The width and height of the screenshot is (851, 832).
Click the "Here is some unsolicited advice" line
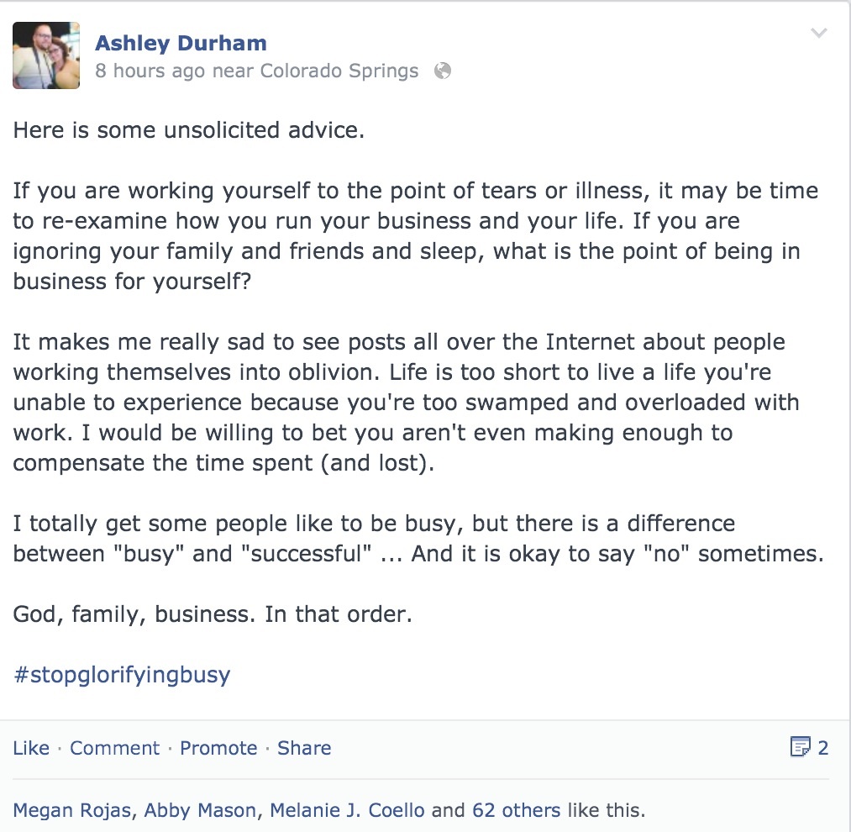[x=188, y=130]
